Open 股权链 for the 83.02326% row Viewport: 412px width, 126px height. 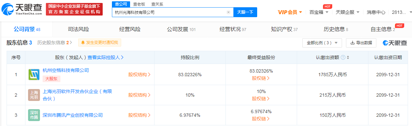(x=261, y=78)
